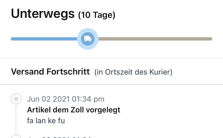
Task: Click the Unterwegs status heading
Action: (43, 14)
